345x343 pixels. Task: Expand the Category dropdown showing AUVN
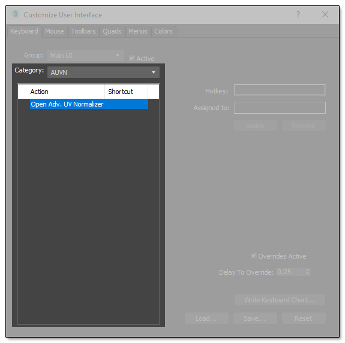(x=103, y=72)
